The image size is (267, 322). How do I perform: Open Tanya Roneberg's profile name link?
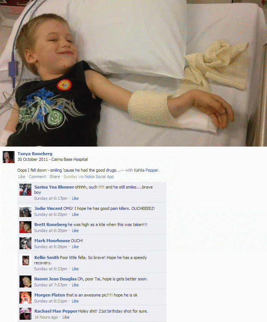35,154
